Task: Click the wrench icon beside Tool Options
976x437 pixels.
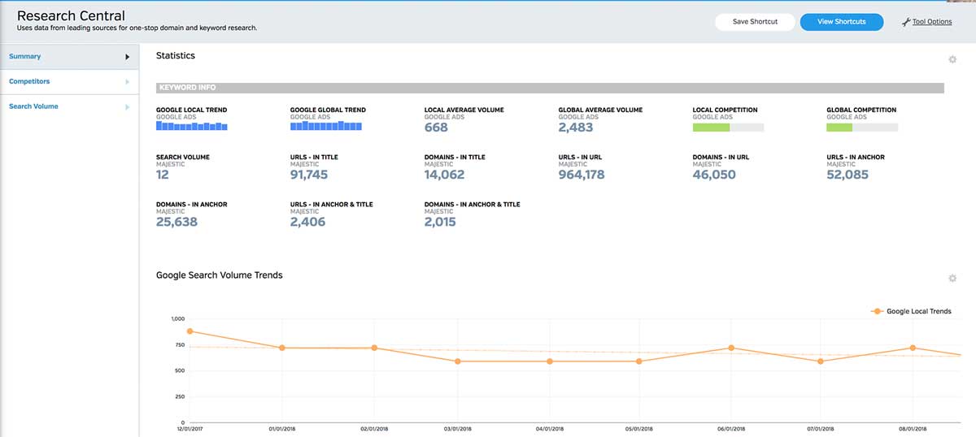Action: pos(906,22)
